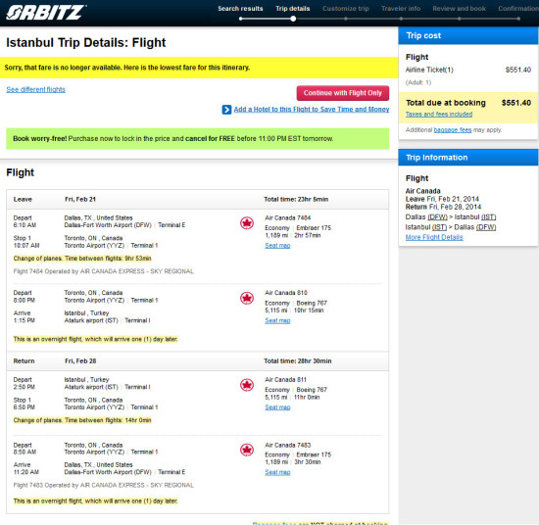Click the Orbitz logo
This screenshot has width=539, height=525.
(46, 13)
